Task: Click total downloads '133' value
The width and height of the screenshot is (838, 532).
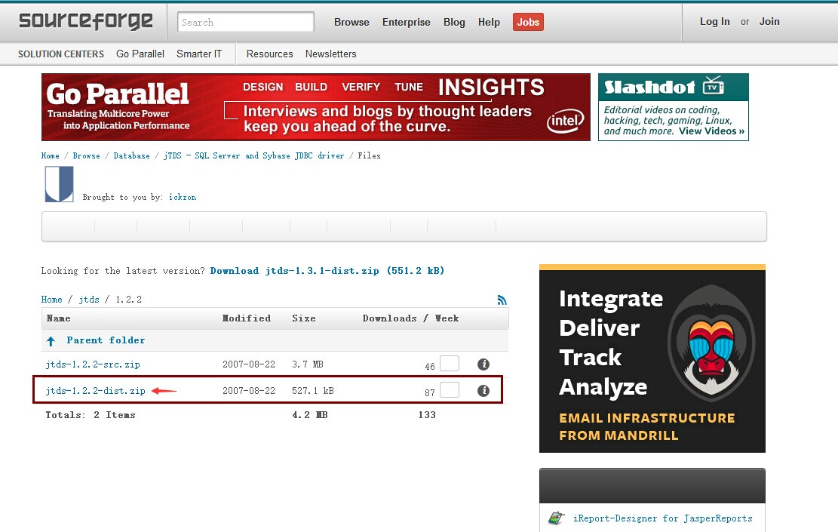Action: [x=427, y=415]
